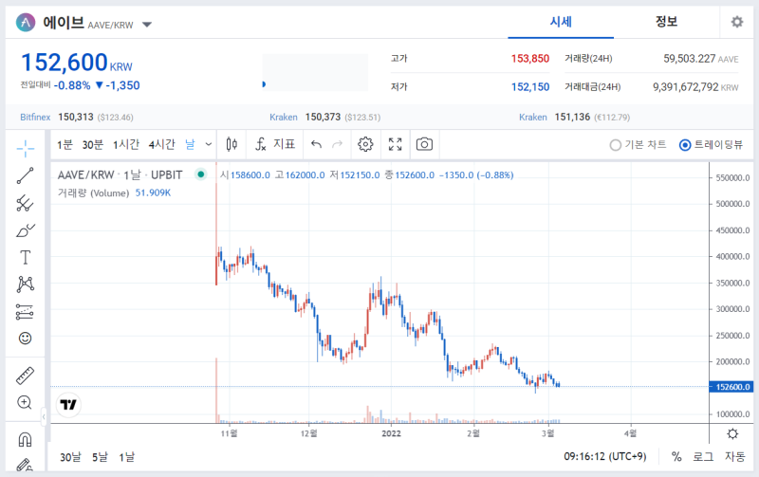Click the mini price sparkline chart
759x477 pixels.
(315, 72)
